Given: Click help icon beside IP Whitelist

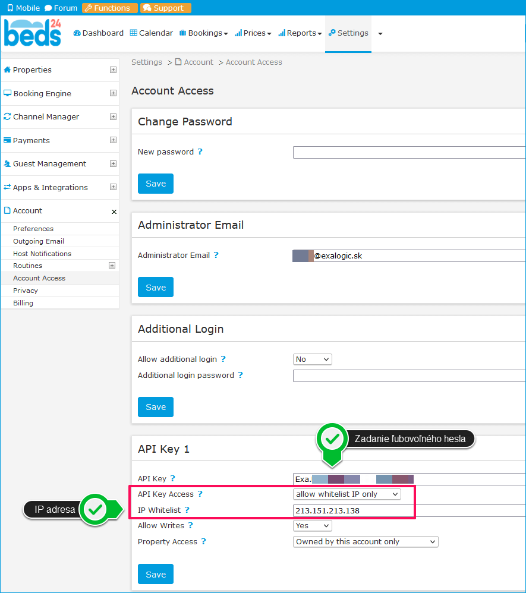Looking at the screenshot, I should point(187,510).
